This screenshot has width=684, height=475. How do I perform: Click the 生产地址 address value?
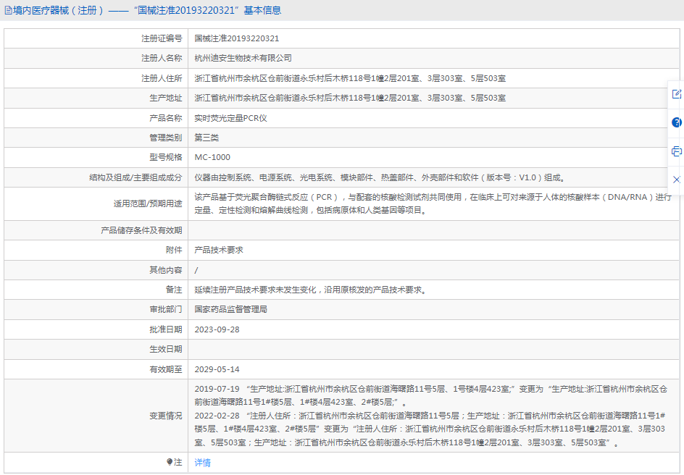tap(350, 98)
